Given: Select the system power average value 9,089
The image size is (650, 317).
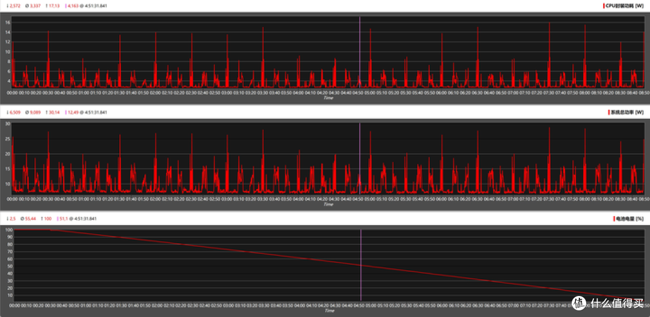Looking at the screenshot, I should pos(34,112).
